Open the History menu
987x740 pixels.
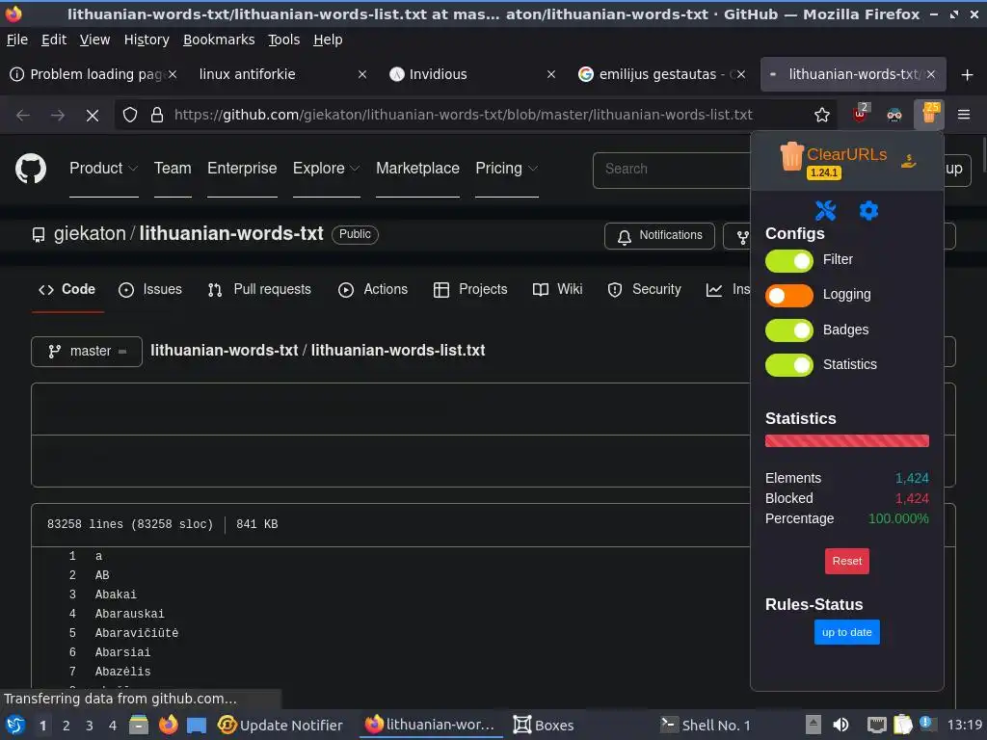[x=147, y=40]
